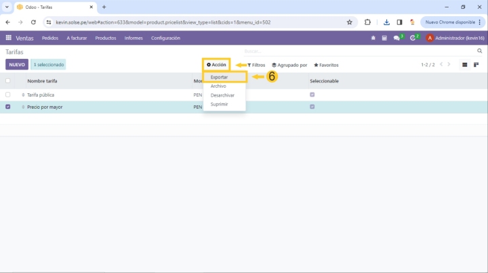Expand the Filtros dropdown
Image resolution: width=488 pixels, height=273 pixels.
[256, 65]
